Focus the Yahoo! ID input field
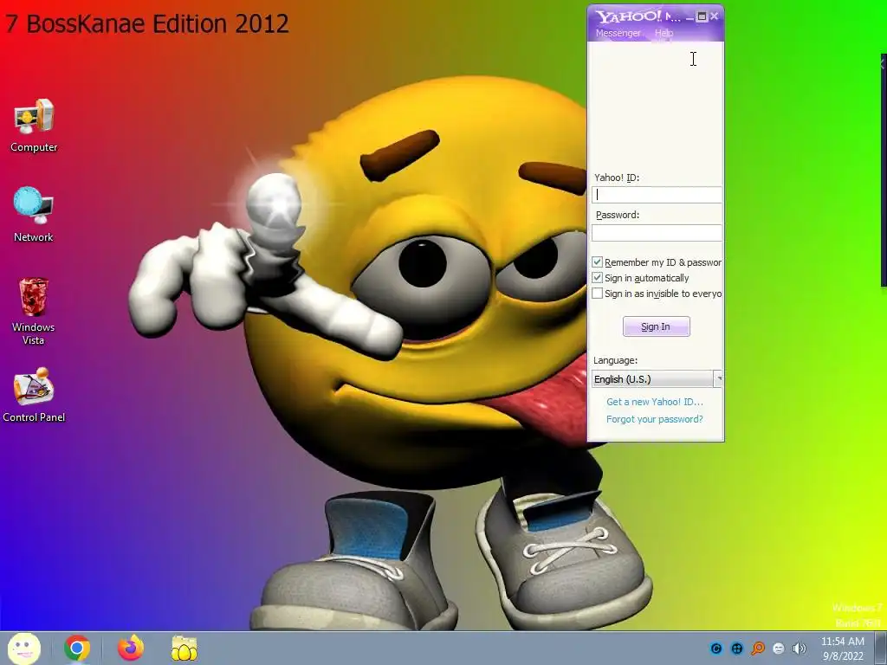This screenshot has height=665, width=887. click(657, 195)
